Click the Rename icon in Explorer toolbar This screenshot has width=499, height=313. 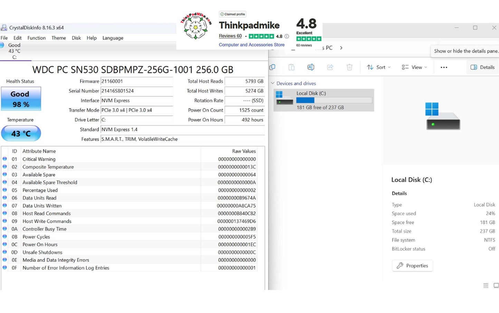click(311, 67)
